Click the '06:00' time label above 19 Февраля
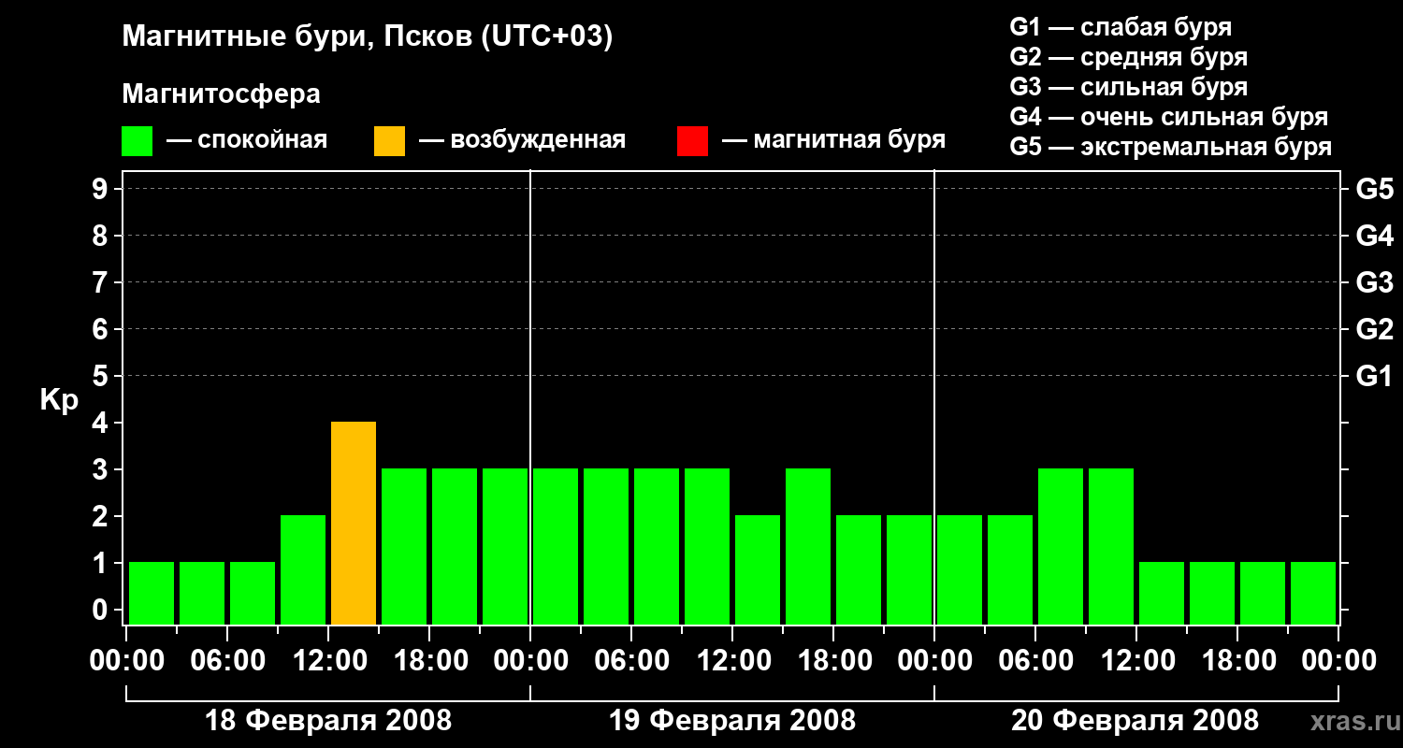Screen dimensions: 1403x748 (631, 661)
